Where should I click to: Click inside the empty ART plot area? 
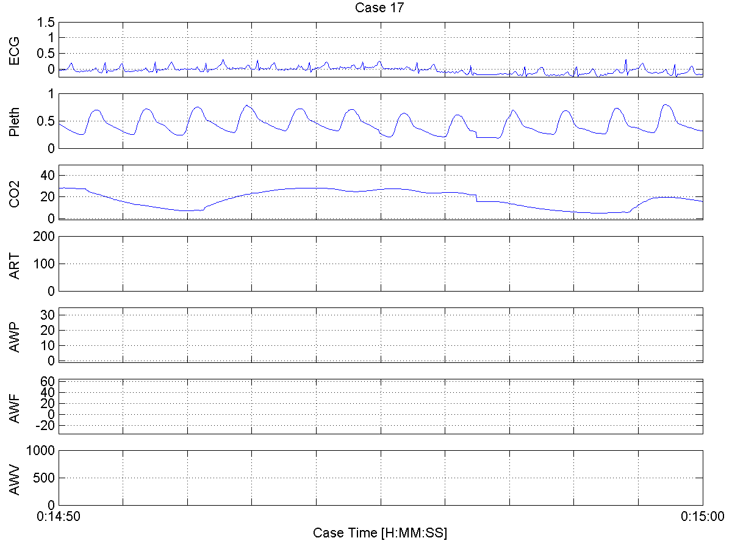click(380, 264)
